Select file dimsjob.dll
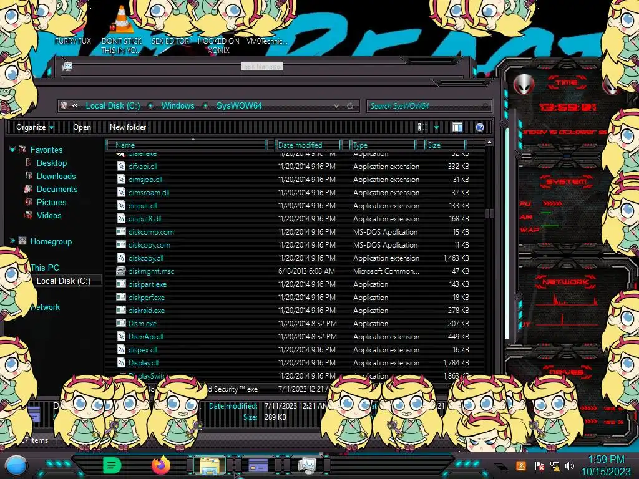Viewport: 639px width, 479px height. click(145, 179)
